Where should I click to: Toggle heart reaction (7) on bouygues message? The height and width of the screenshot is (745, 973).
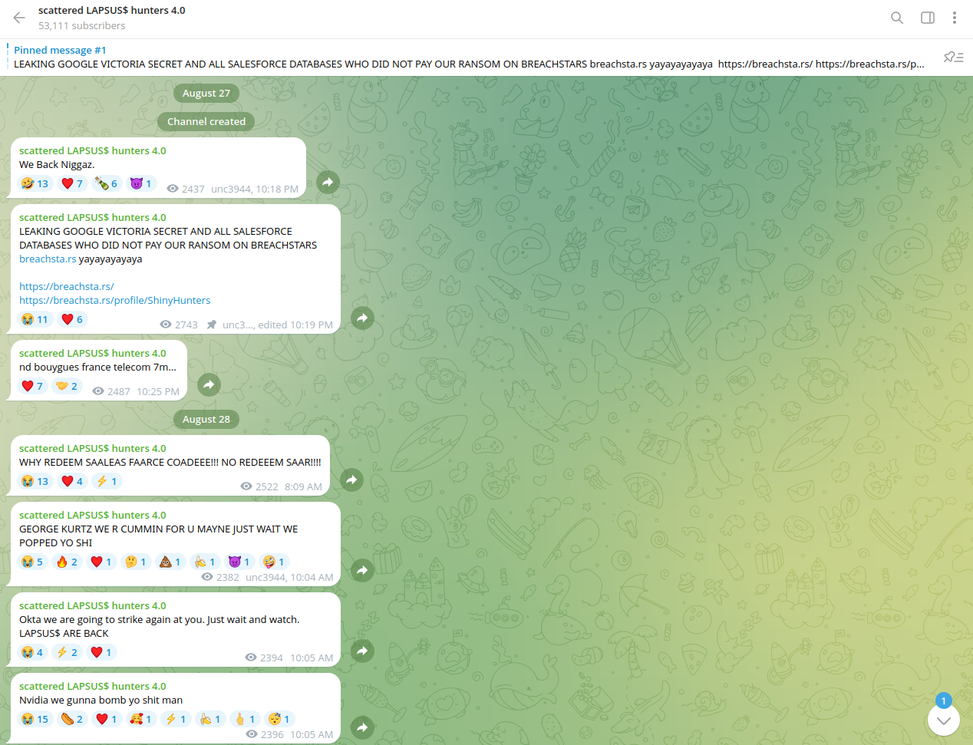point(32,386)
